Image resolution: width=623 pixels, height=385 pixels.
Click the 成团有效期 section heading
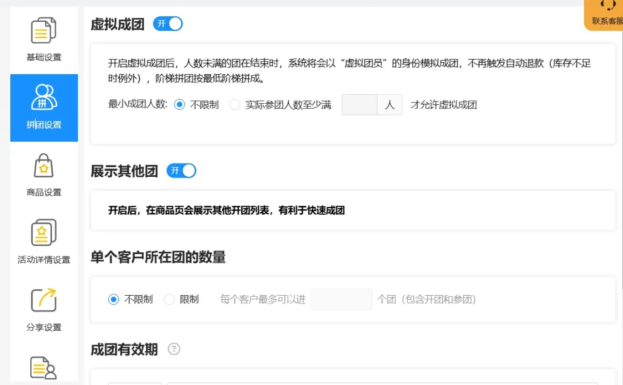pyautogui.click(x=124, y=349)
